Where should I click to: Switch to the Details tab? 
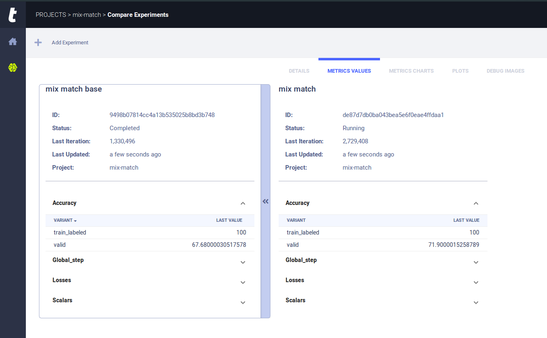[x=299, y=71]
